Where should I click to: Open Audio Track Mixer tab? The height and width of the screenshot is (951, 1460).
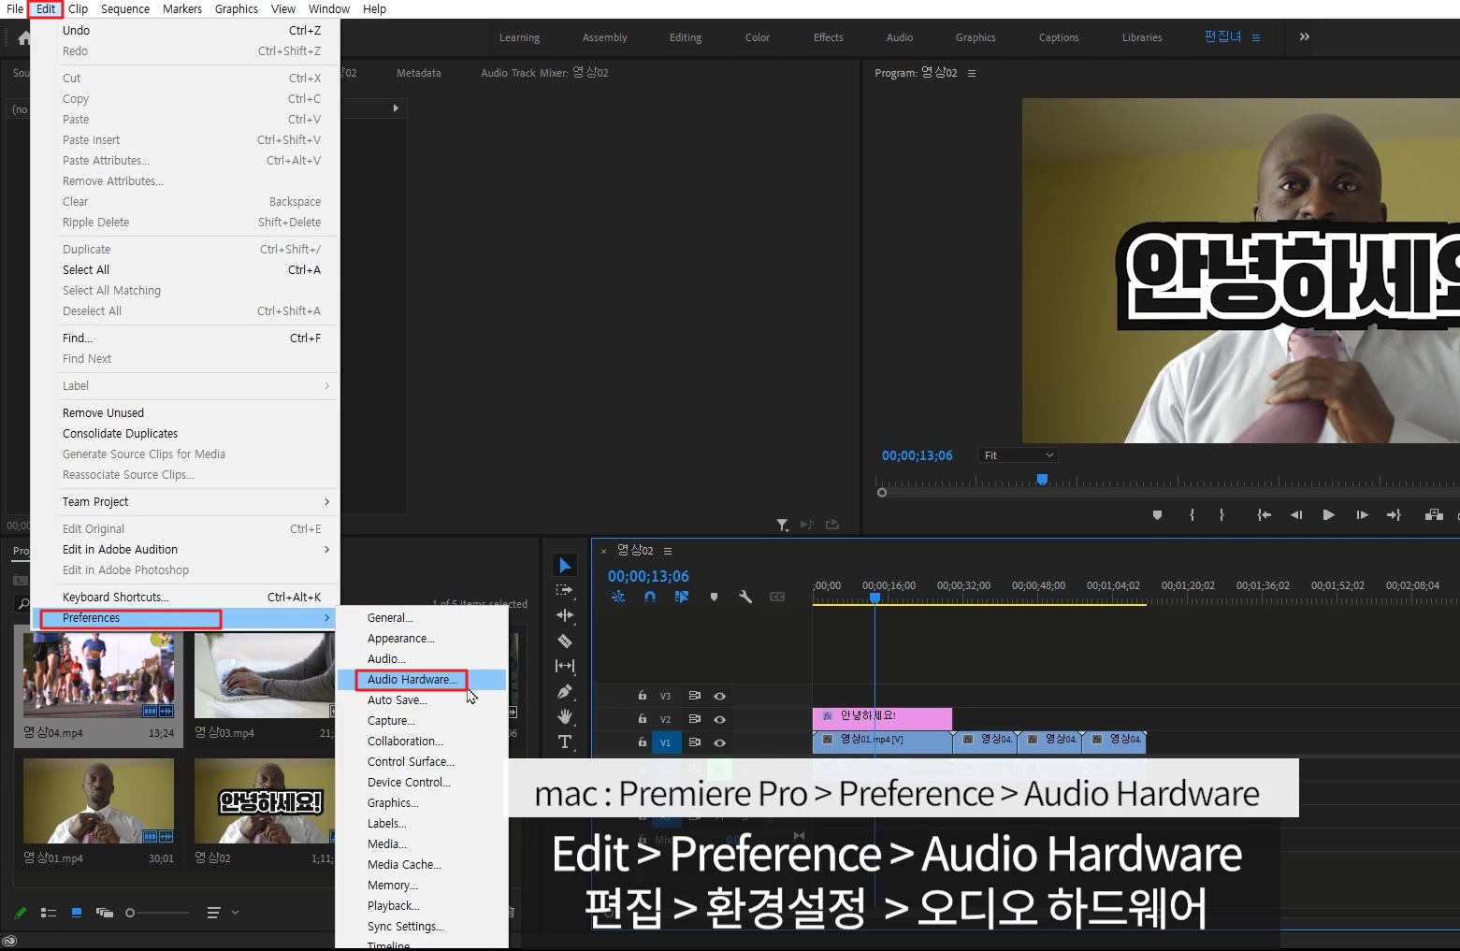click(544, 73)
